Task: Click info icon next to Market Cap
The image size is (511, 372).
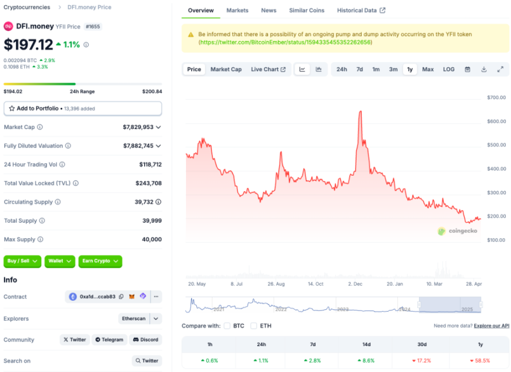Action: (x=40, y=127)
